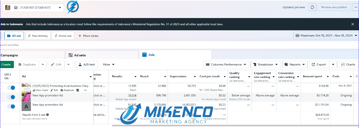Click the Nov 4, 2022 end date
Viewport: 359px width, 128px height.
(345, 86)
